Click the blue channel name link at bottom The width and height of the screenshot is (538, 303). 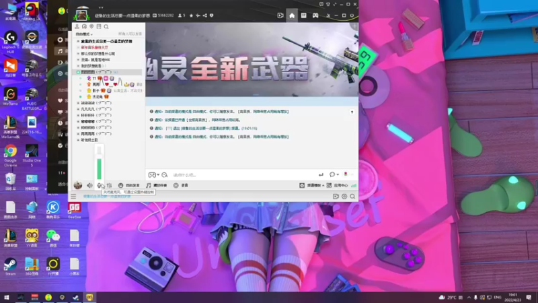pos(107,197)
